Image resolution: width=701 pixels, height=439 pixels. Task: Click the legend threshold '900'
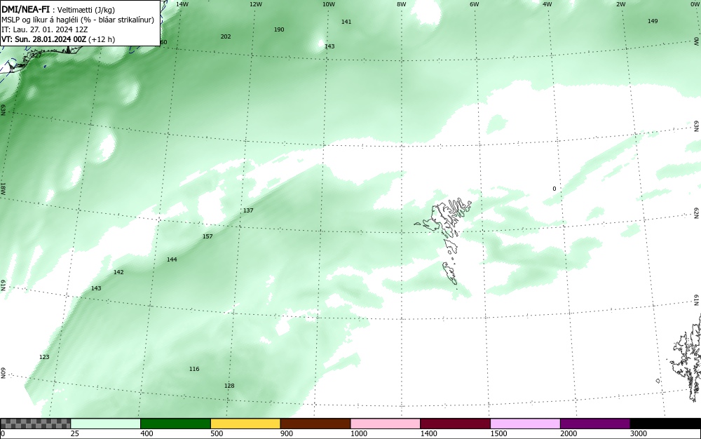pyautogui.click(x=287, y=433)
